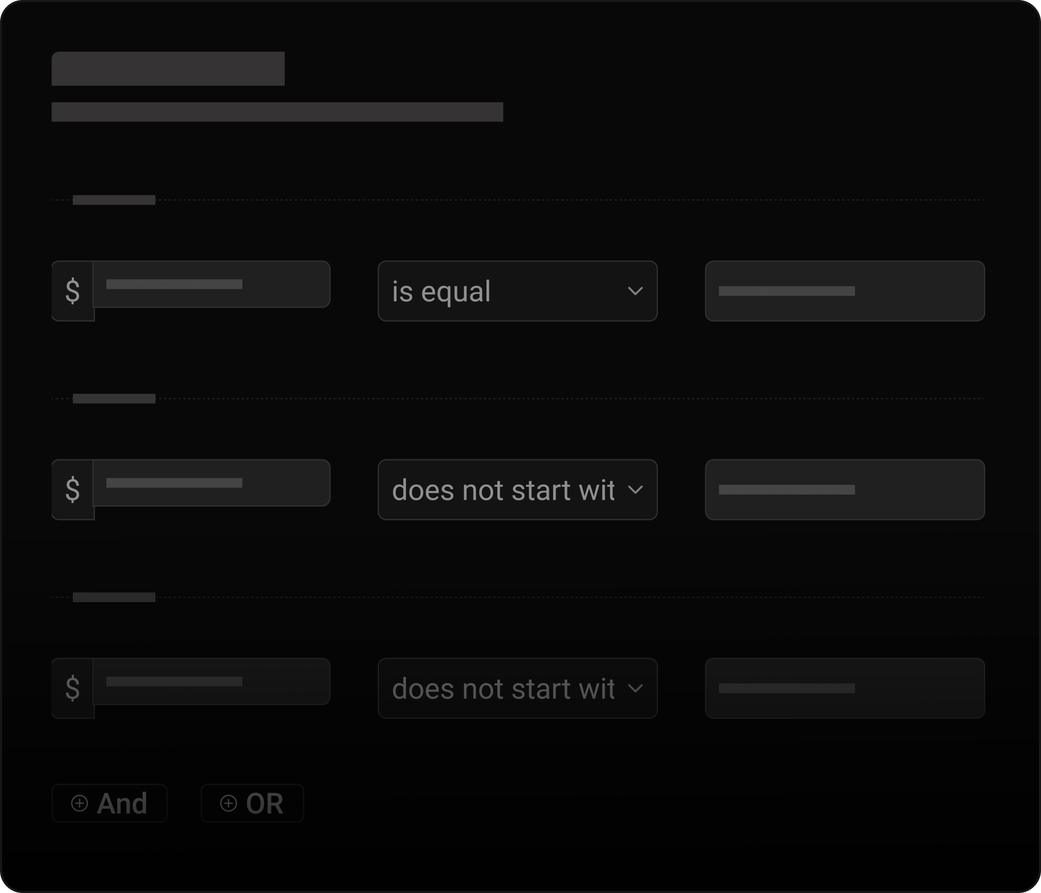Click the chevron on second 'does not start wit' dropdown
Screen dimensions: 1041x893
coord(636,490)
